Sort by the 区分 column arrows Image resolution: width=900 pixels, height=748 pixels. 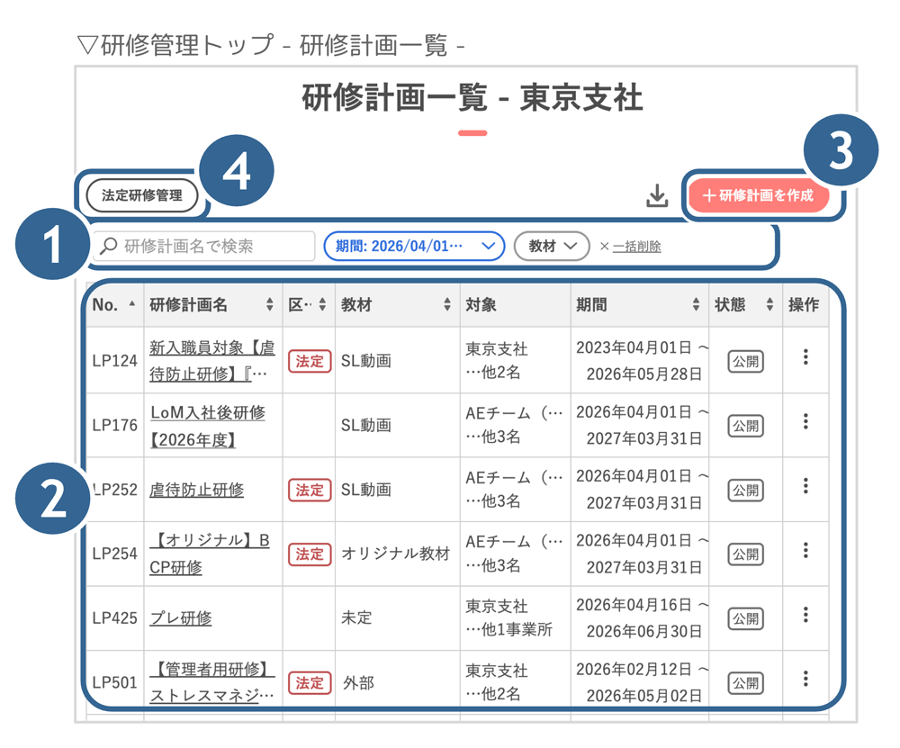[322, 304]
